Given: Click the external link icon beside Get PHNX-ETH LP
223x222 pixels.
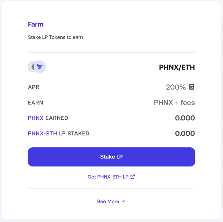Looking at the screenshot, I should pyautogui.click(x=133, y=177).
